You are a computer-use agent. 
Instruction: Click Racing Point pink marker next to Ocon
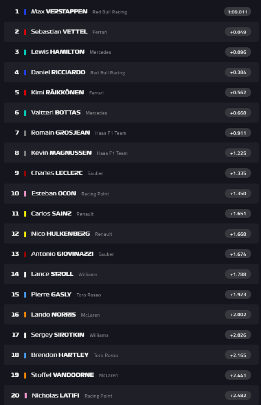(x=25, y=194)
